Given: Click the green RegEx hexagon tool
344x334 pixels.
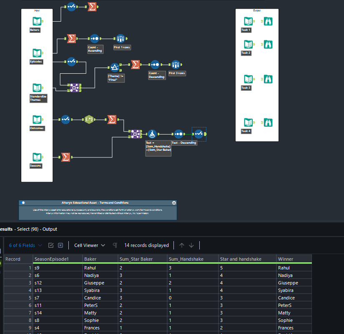Looking at the screenshot, I should (88, 119).
